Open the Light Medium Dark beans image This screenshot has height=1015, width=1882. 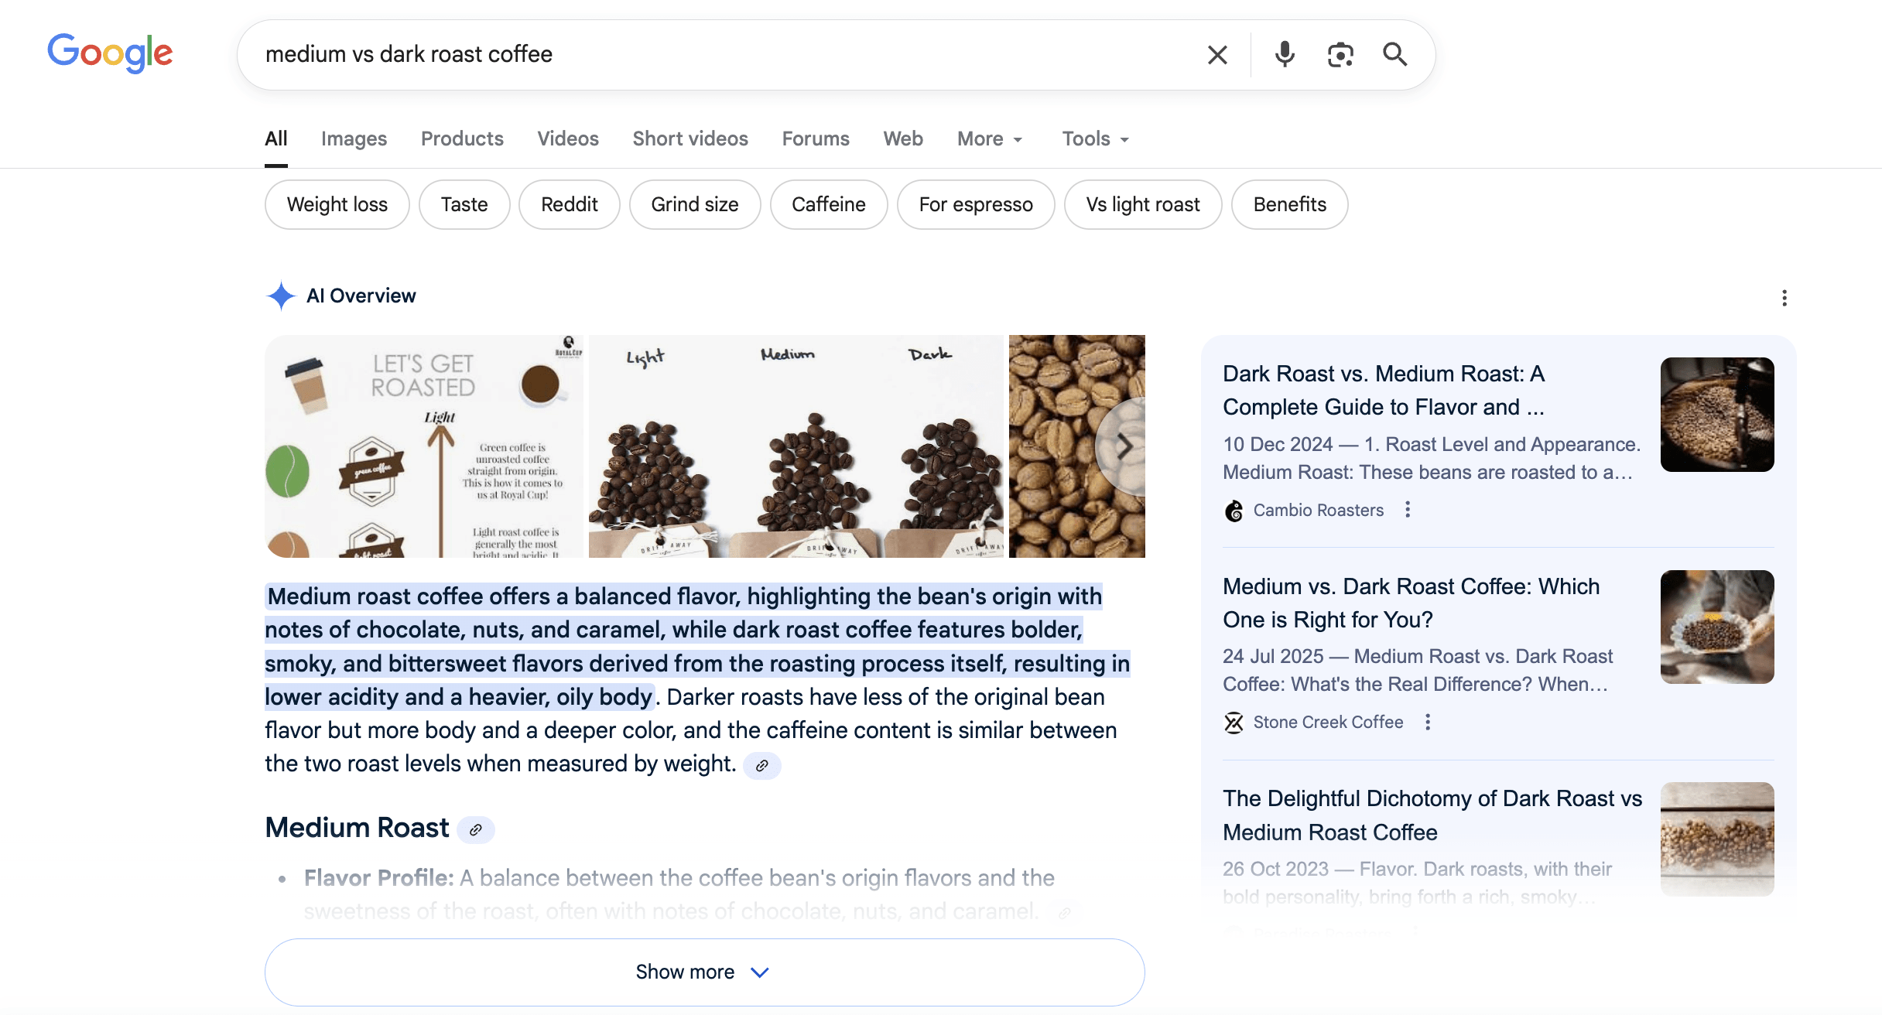tap(796, 446)
